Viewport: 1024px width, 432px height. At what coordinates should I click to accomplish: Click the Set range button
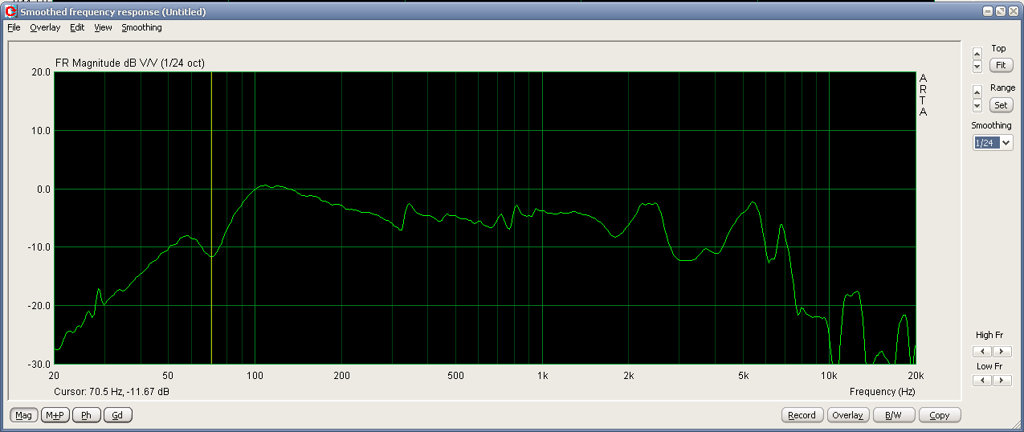pos(1000,104)
